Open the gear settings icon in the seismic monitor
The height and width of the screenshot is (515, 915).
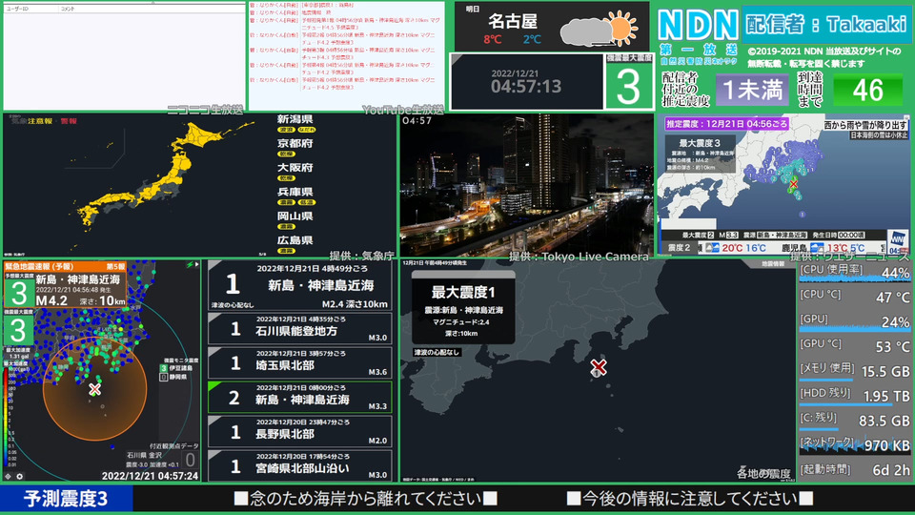coord(19,477)
